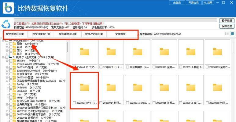Expand the 金舟视频压缩 tree node
The width and height of the screenshot is (236, 122).
coord(7,104)
